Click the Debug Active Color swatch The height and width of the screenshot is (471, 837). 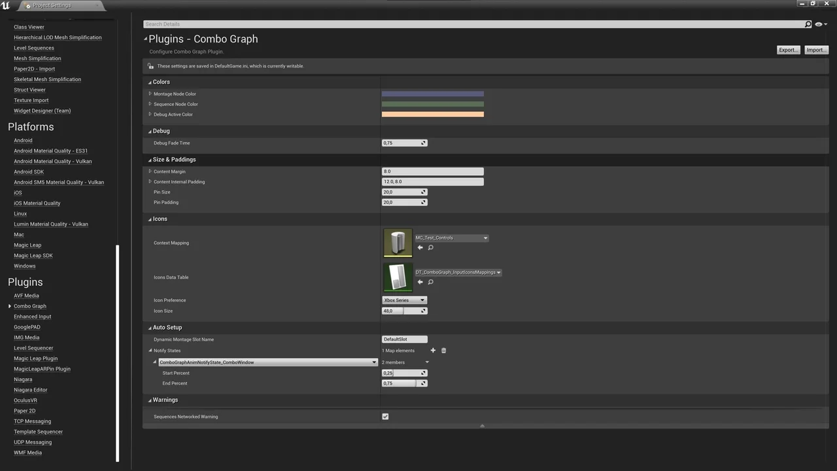(x=432, y=114)
